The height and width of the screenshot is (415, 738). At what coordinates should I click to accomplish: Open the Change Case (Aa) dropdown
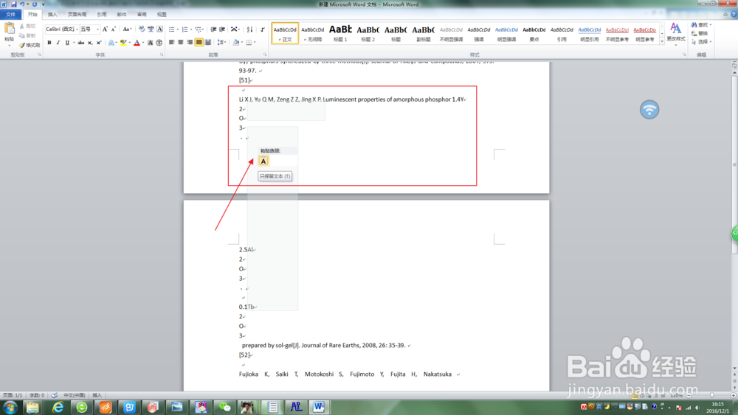pos(127,29)
